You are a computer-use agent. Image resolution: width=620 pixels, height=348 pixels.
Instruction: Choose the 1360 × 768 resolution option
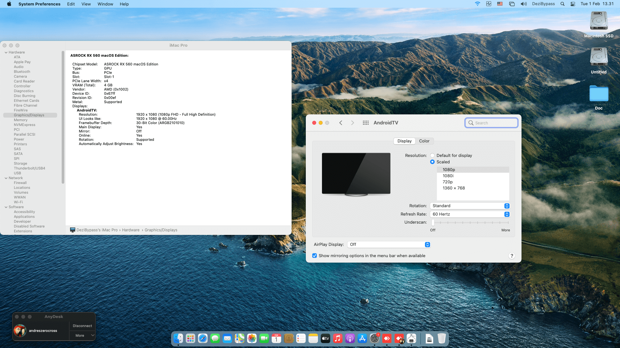click(473, 188)
